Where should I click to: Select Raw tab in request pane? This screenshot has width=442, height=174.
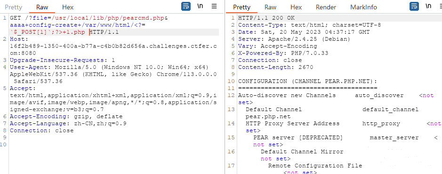(x=42, y=7)
